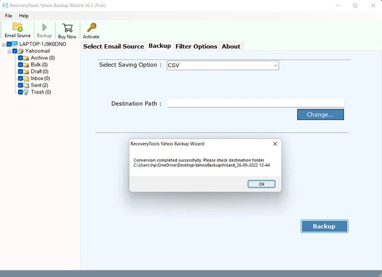
Task: Click the Trash bin icon
Action: [x=26, y=92]
